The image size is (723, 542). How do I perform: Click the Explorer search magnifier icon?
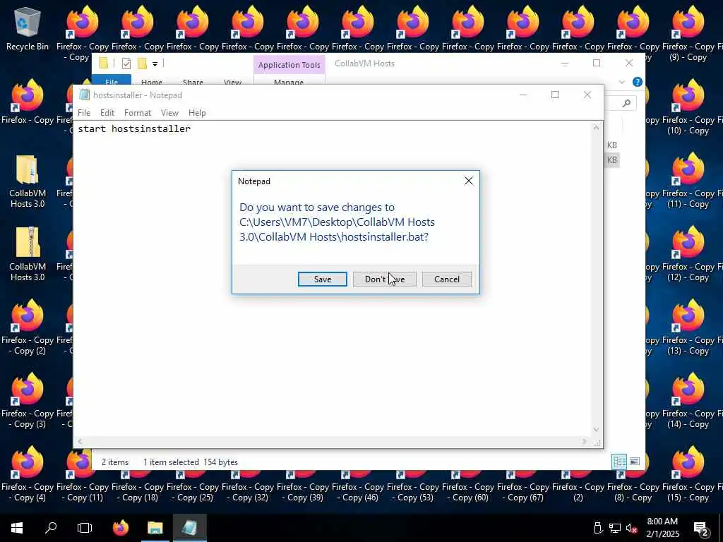[626, 103]
